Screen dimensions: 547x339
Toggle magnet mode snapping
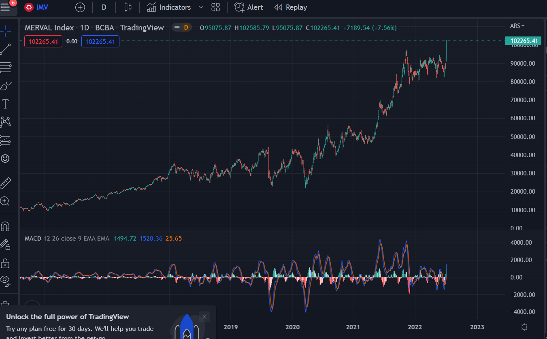click(x=5, y=226)
